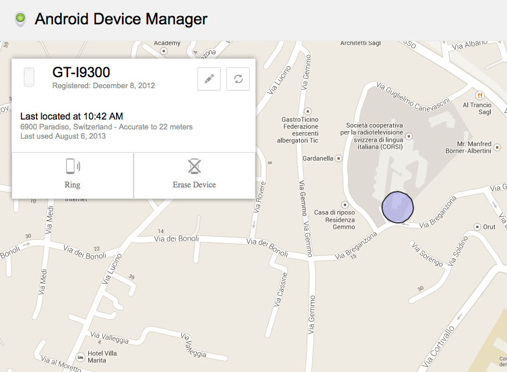Select the blue device location circle
The height and width of the screenshot is (372, 507).
coord(397,207)
